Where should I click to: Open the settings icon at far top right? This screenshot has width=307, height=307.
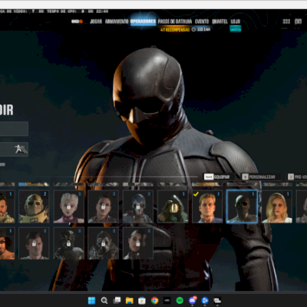point(298,21)
